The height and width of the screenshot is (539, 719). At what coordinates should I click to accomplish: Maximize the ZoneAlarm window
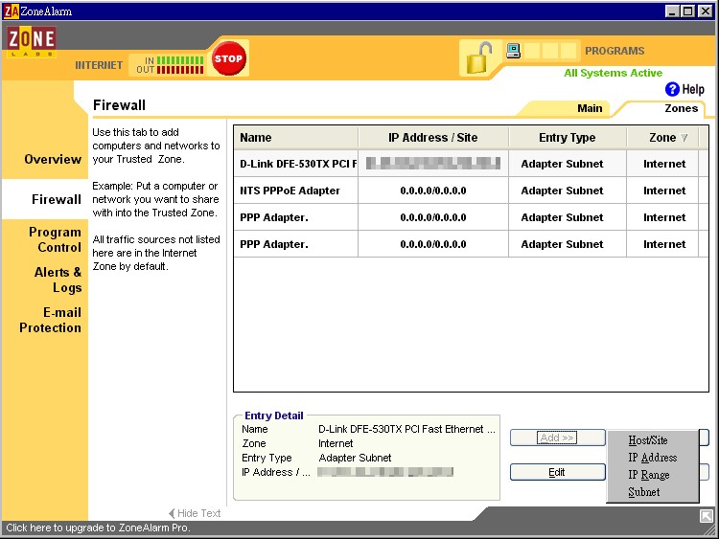tap(687, 11)
